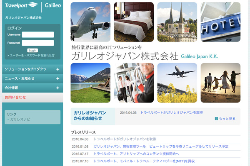Click the もっと見る arrow icon
Screen dimensions: 250x166
[x=216, y=119]
